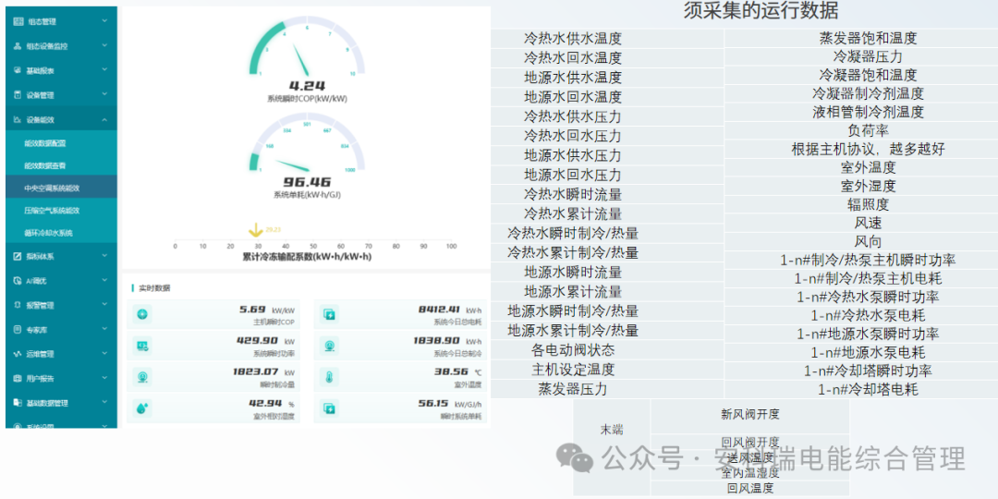The image size is (998, 499).
Task: Click the 新风阀开度 table cell
Action: 749,414
